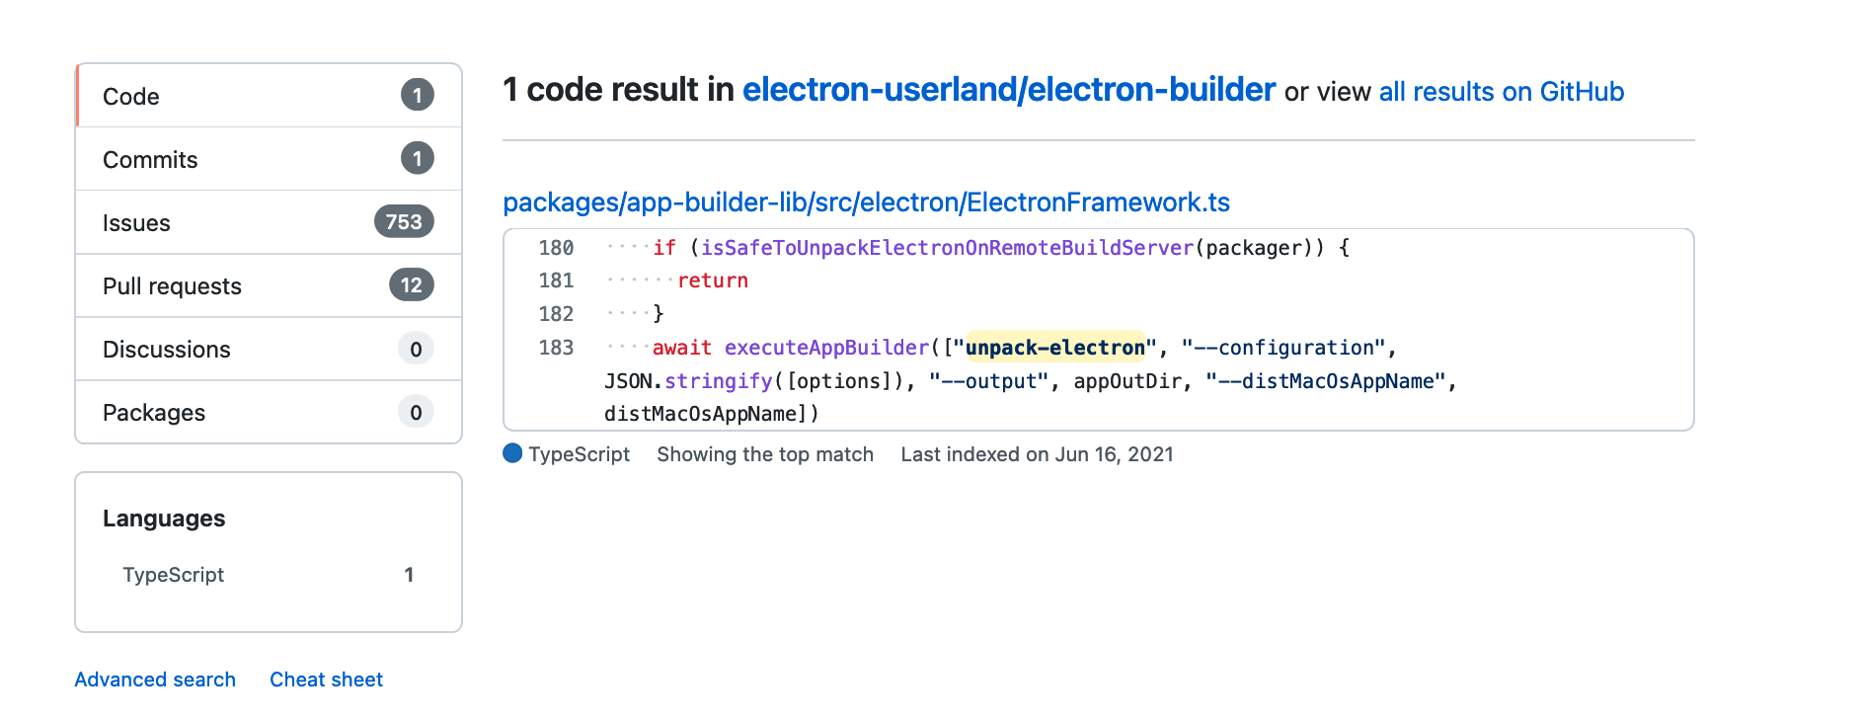Screen dimensions: 1863x720
Task: Filter results by TypeScript language
Action: coord(174,574)
